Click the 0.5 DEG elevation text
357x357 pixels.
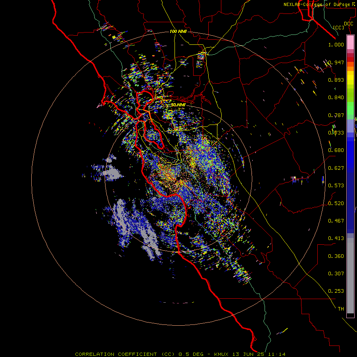191,354
